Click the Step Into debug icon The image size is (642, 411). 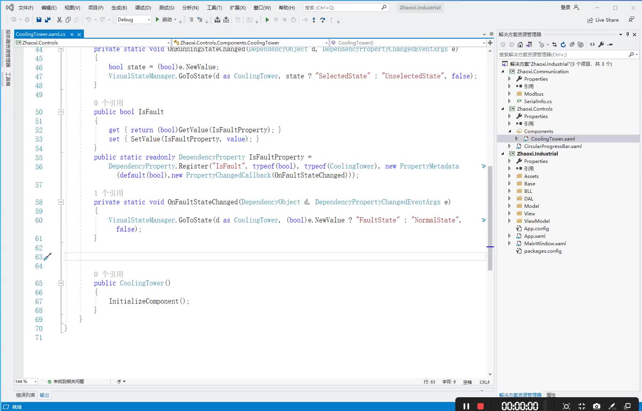click(x=314, y=20)
